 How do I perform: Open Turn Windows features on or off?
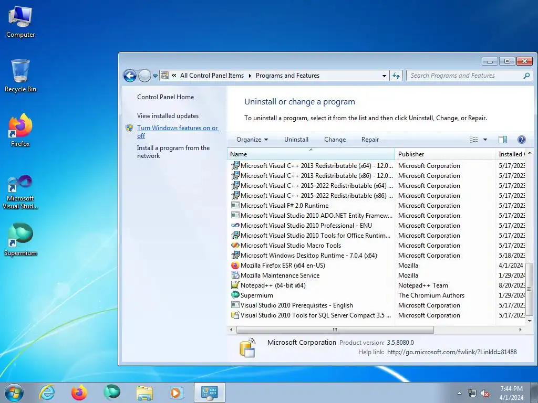click(x=178, y=132)
